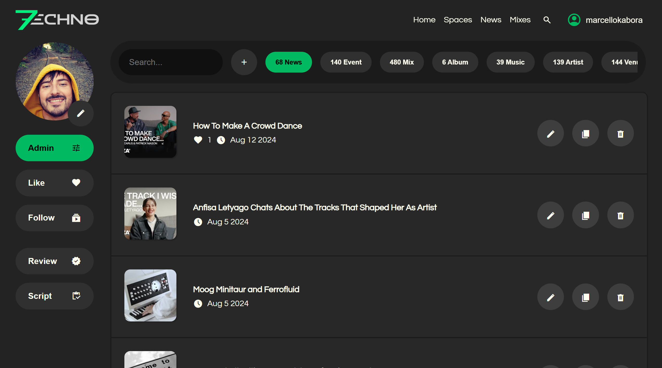662x368 pixels.
Task: Delete 'How To Make A Crowd Dance' article
Action: coord(620,134)
